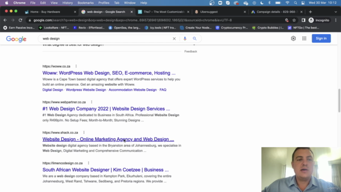Bookmark this page with star icon
The height and width of the screenshot is (192, 341).
[294, 20]
